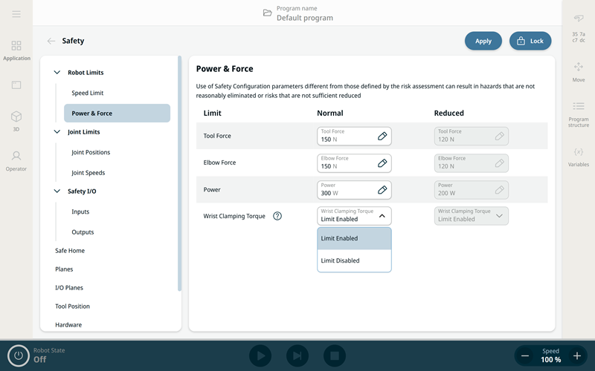Click the back arrow beside Safety
This screenshot has width=595, height=371.
tap(51, 42)
